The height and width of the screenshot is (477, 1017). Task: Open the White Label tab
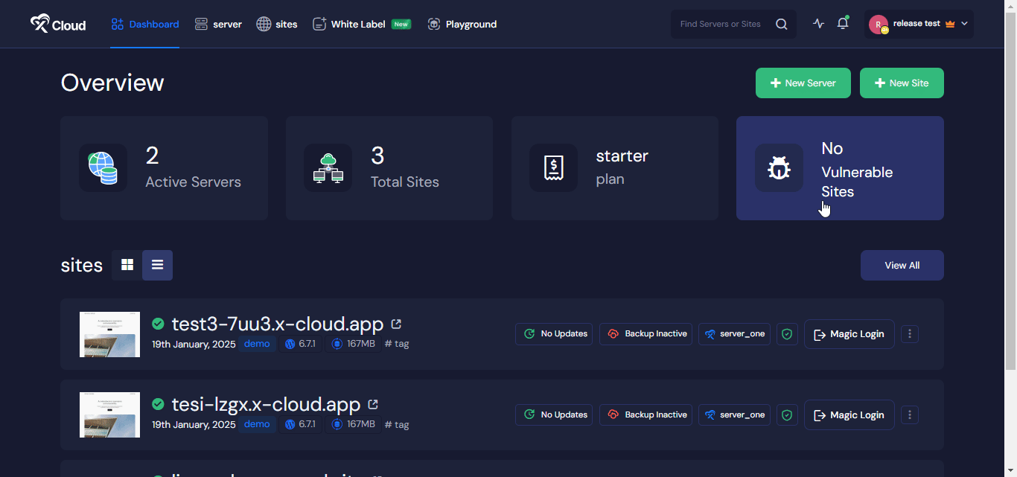[361, 25]
